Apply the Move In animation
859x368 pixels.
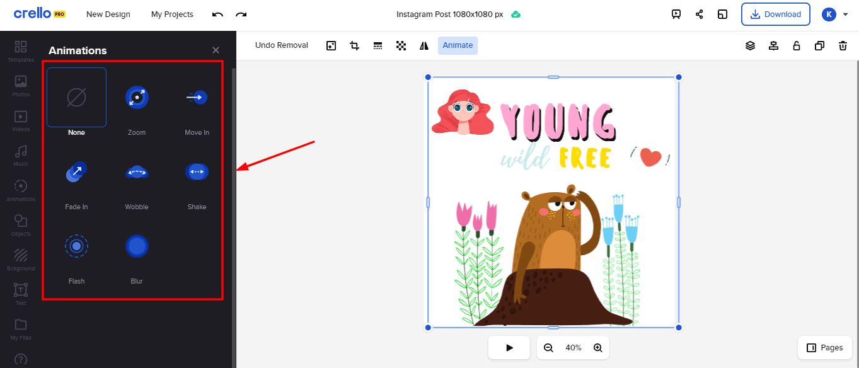tap(197, 98)
